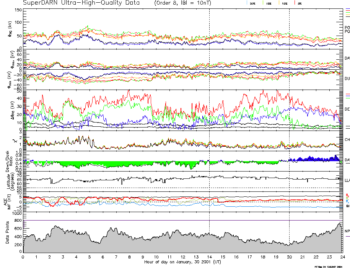This screenshot has height=268, width=350.
Task: Click the dashed vertical line at hour 20
Action: pyautogui.click(x=289, y=115)
